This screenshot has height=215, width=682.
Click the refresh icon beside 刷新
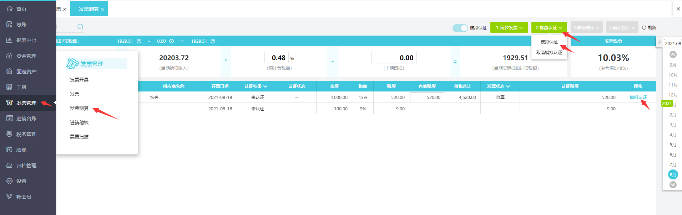tap(644, 27)
